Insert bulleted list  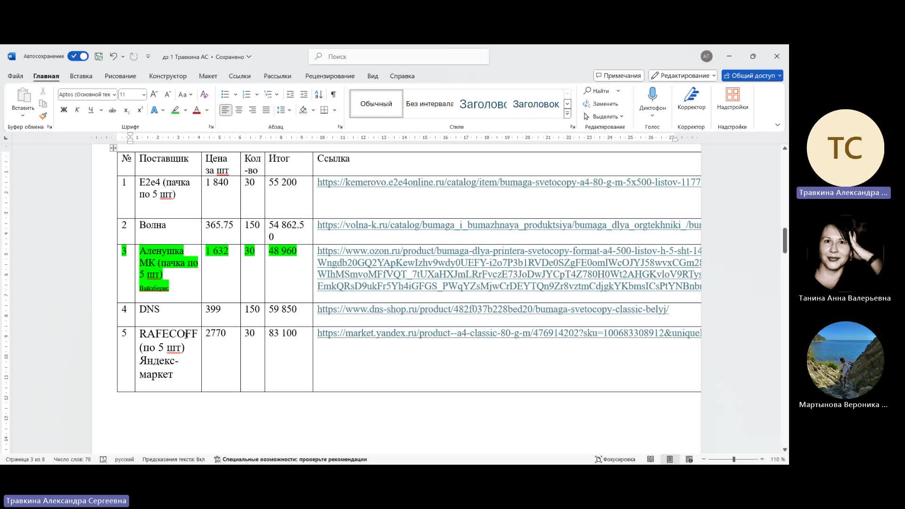pos(225,94)
